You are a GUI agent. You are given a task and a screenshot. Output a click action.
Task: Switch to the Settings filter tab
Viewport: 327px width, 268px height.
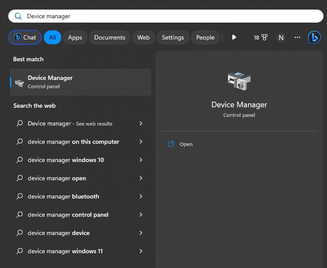173,37
